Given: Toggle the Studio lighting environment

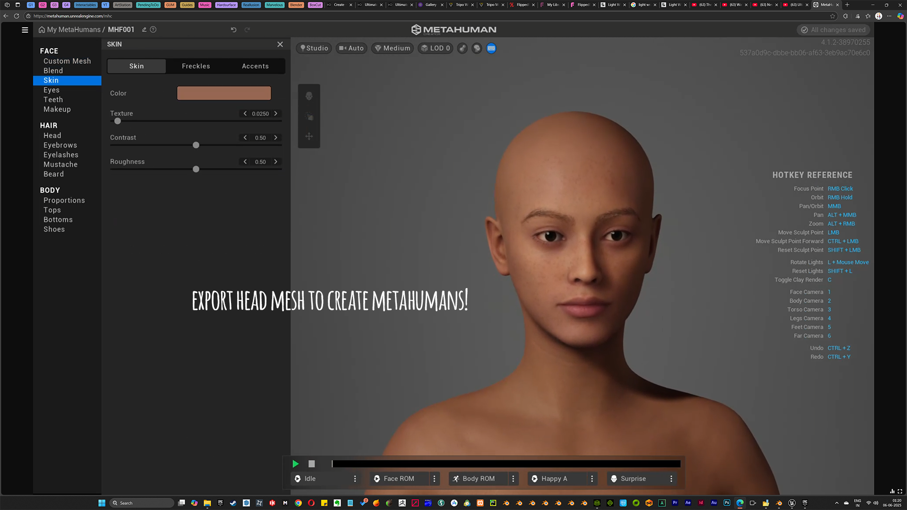Looking at the screenshot, I should click(313, 48).
